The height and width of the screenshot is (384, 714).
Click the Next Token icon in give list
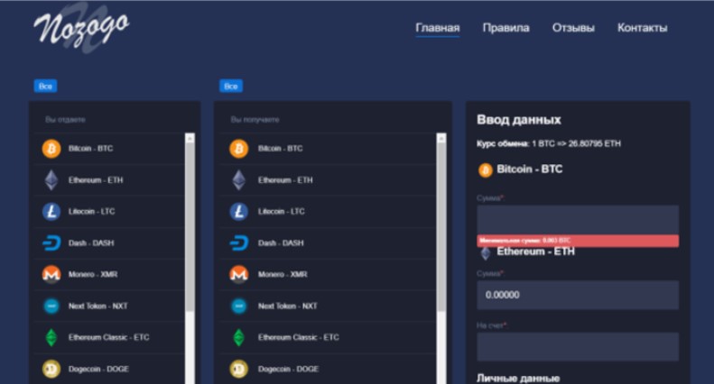[51, 306]
